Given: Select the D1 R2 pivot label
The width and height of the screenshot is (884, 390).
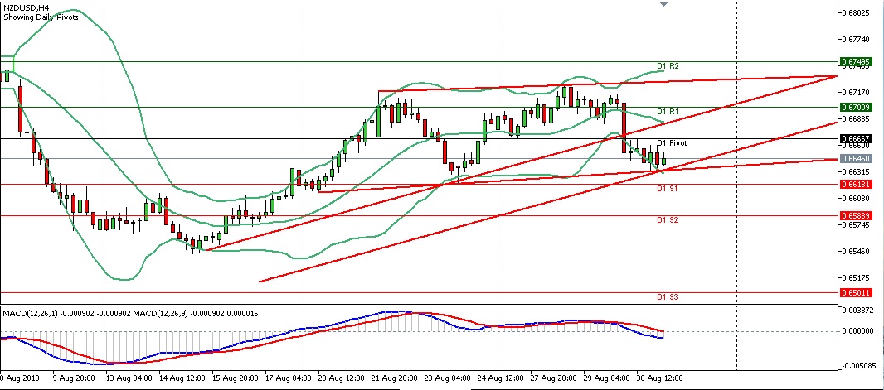Looking at the screenshot, I should (668, 65).
